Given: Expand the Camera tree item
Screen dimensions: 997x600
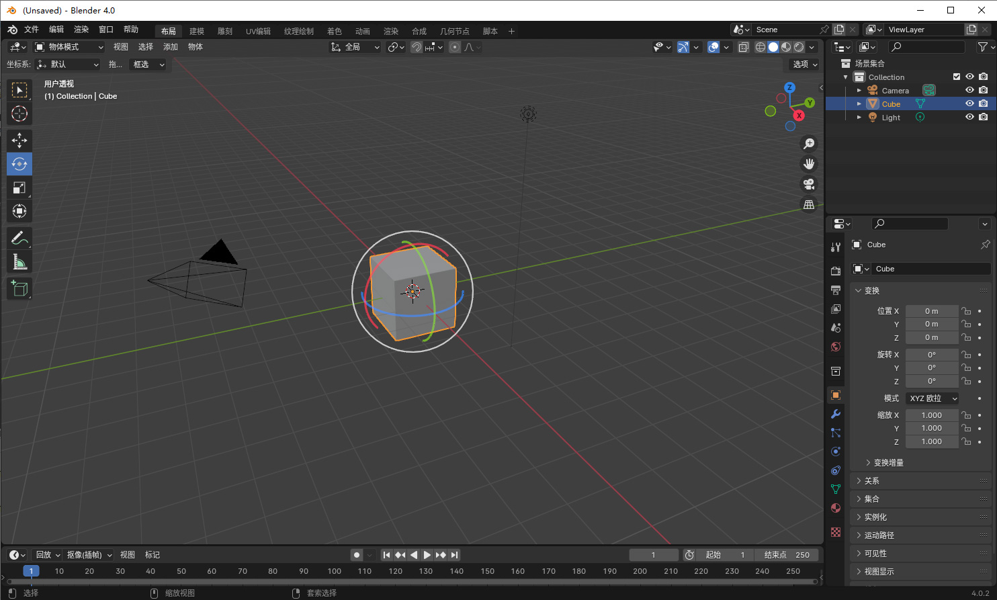Looking at the screenshot, I should pos(859,90).
